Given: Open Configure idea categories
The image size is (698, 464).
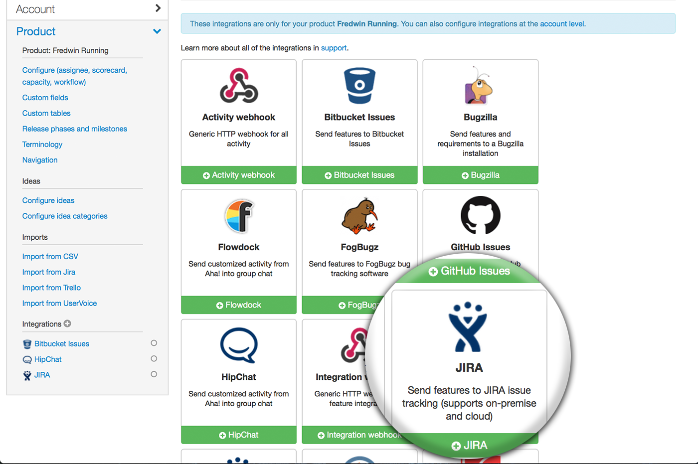Looking at the screenshot, I should pyautogui.click(x=65, y=216).
